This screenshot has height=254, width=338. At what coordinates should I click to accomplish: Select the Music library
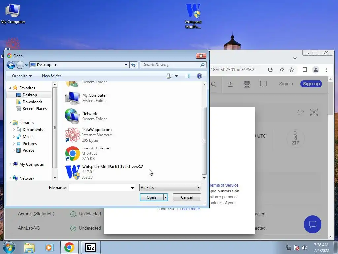tap(28, 137)
